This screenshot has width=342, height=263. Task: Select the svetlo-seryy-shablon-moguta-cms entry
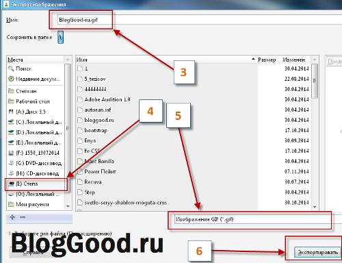pos(126,203)
